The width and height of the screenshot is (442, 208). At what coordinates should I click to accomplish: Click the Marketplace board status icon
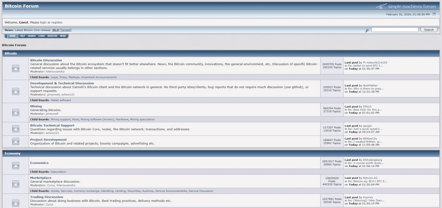[15, 184]
